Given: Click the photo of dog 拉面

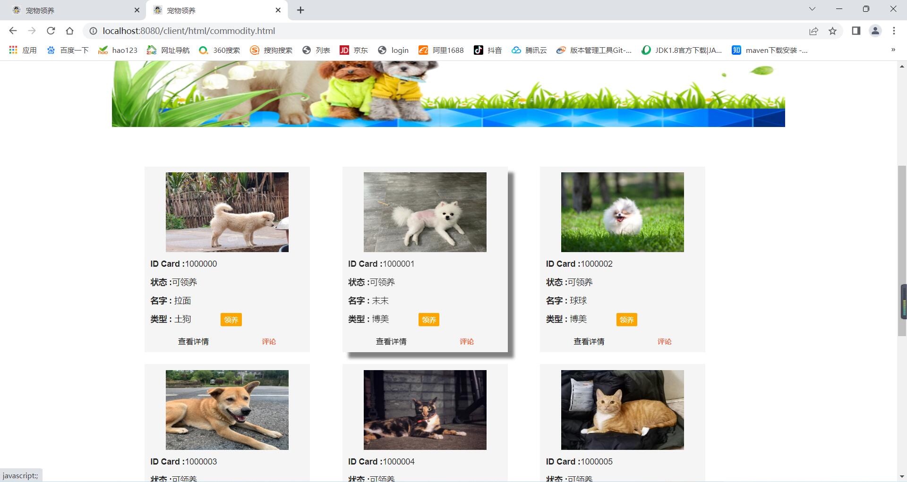Looking at the screenshot, I should pyautogui.click(x=227, y=212).
